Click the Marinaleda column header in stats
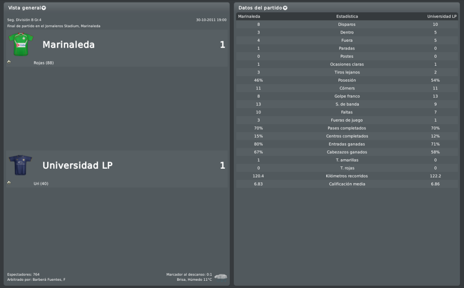 click(249, 16)
